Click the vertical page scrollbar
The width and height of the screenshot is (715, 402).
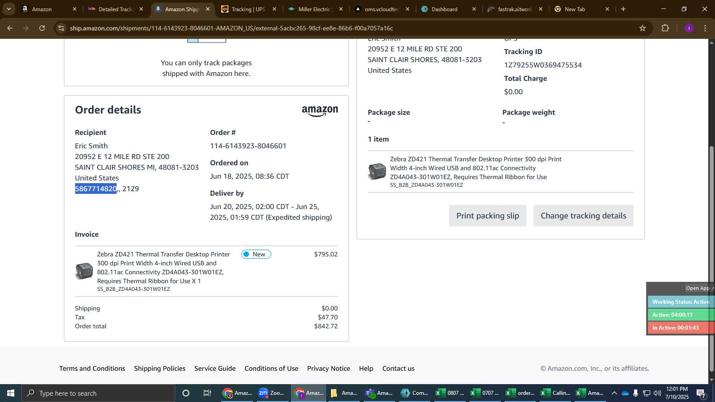[711, 259]
